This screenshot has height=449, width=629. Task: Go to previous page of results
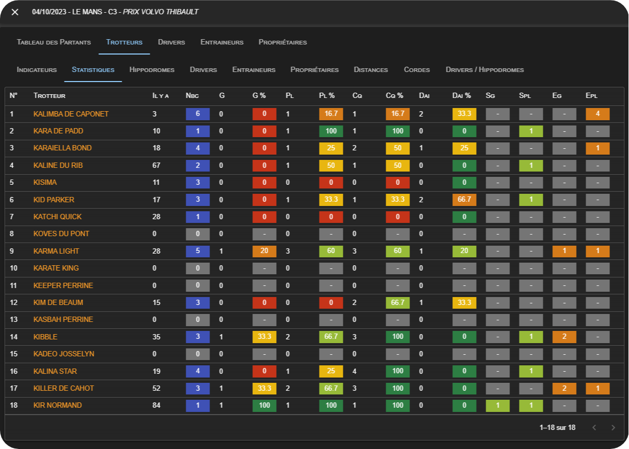click(x=594, y=427)
